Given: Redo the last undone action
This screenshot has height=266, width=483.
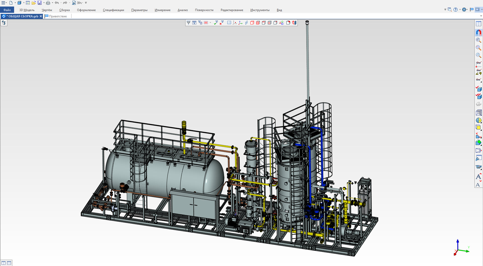Looking at the screenshot, I should coord(65,3).
